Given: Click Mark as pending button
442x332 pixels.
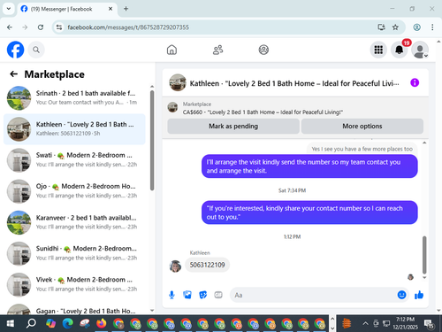Looking at the screenshot, I should point(233,127).
